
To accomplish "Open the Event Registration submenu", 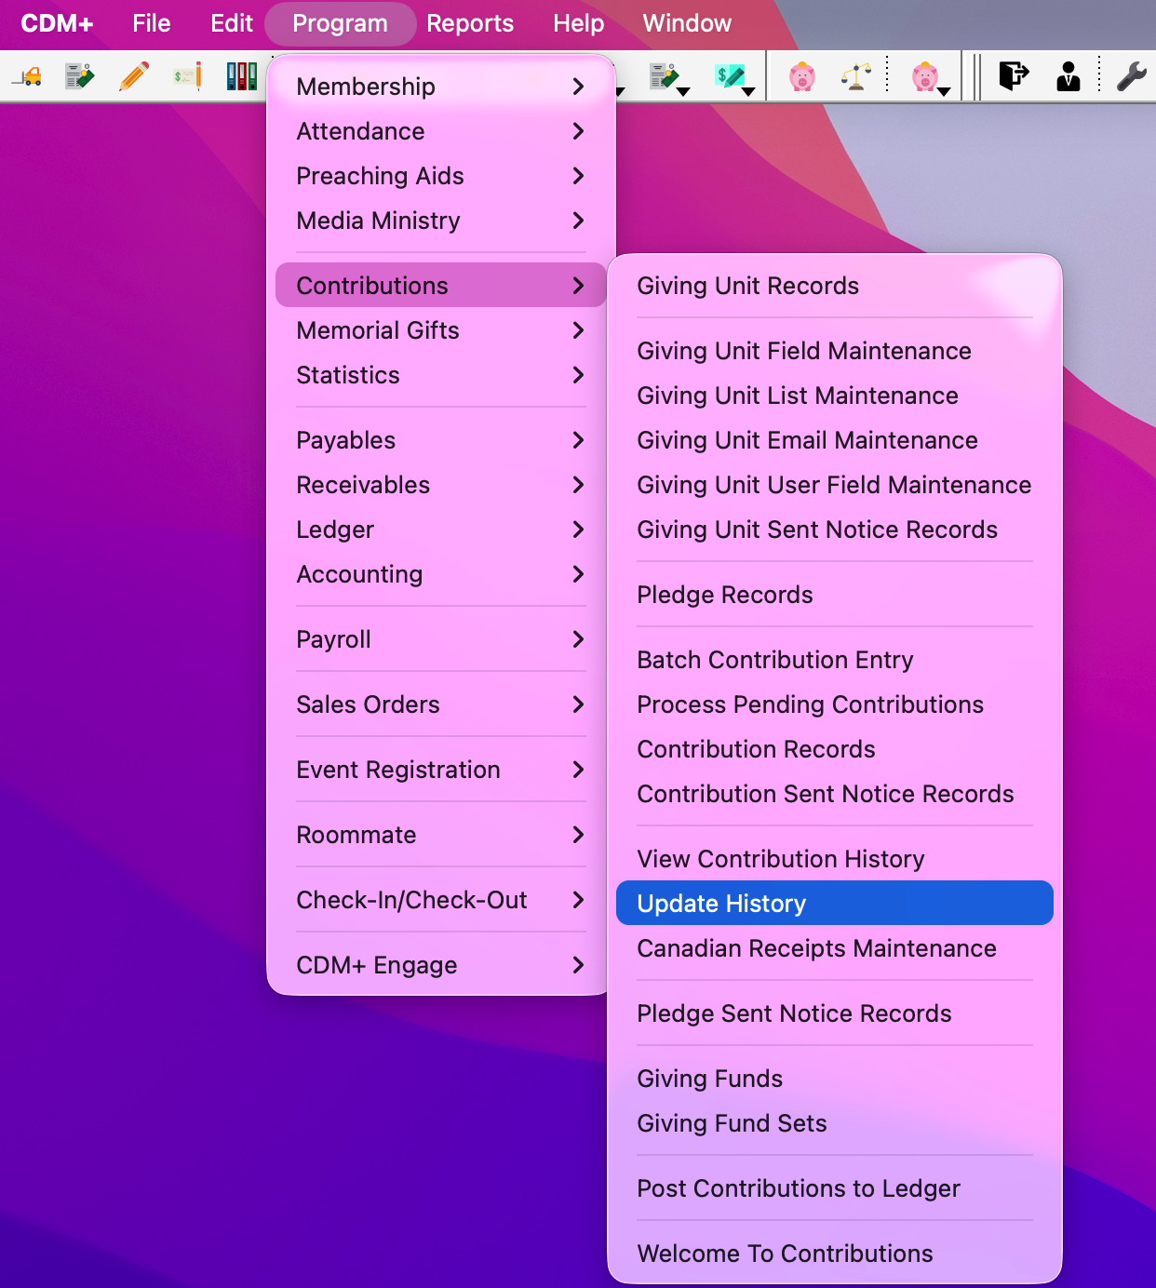I will (441, 770).
